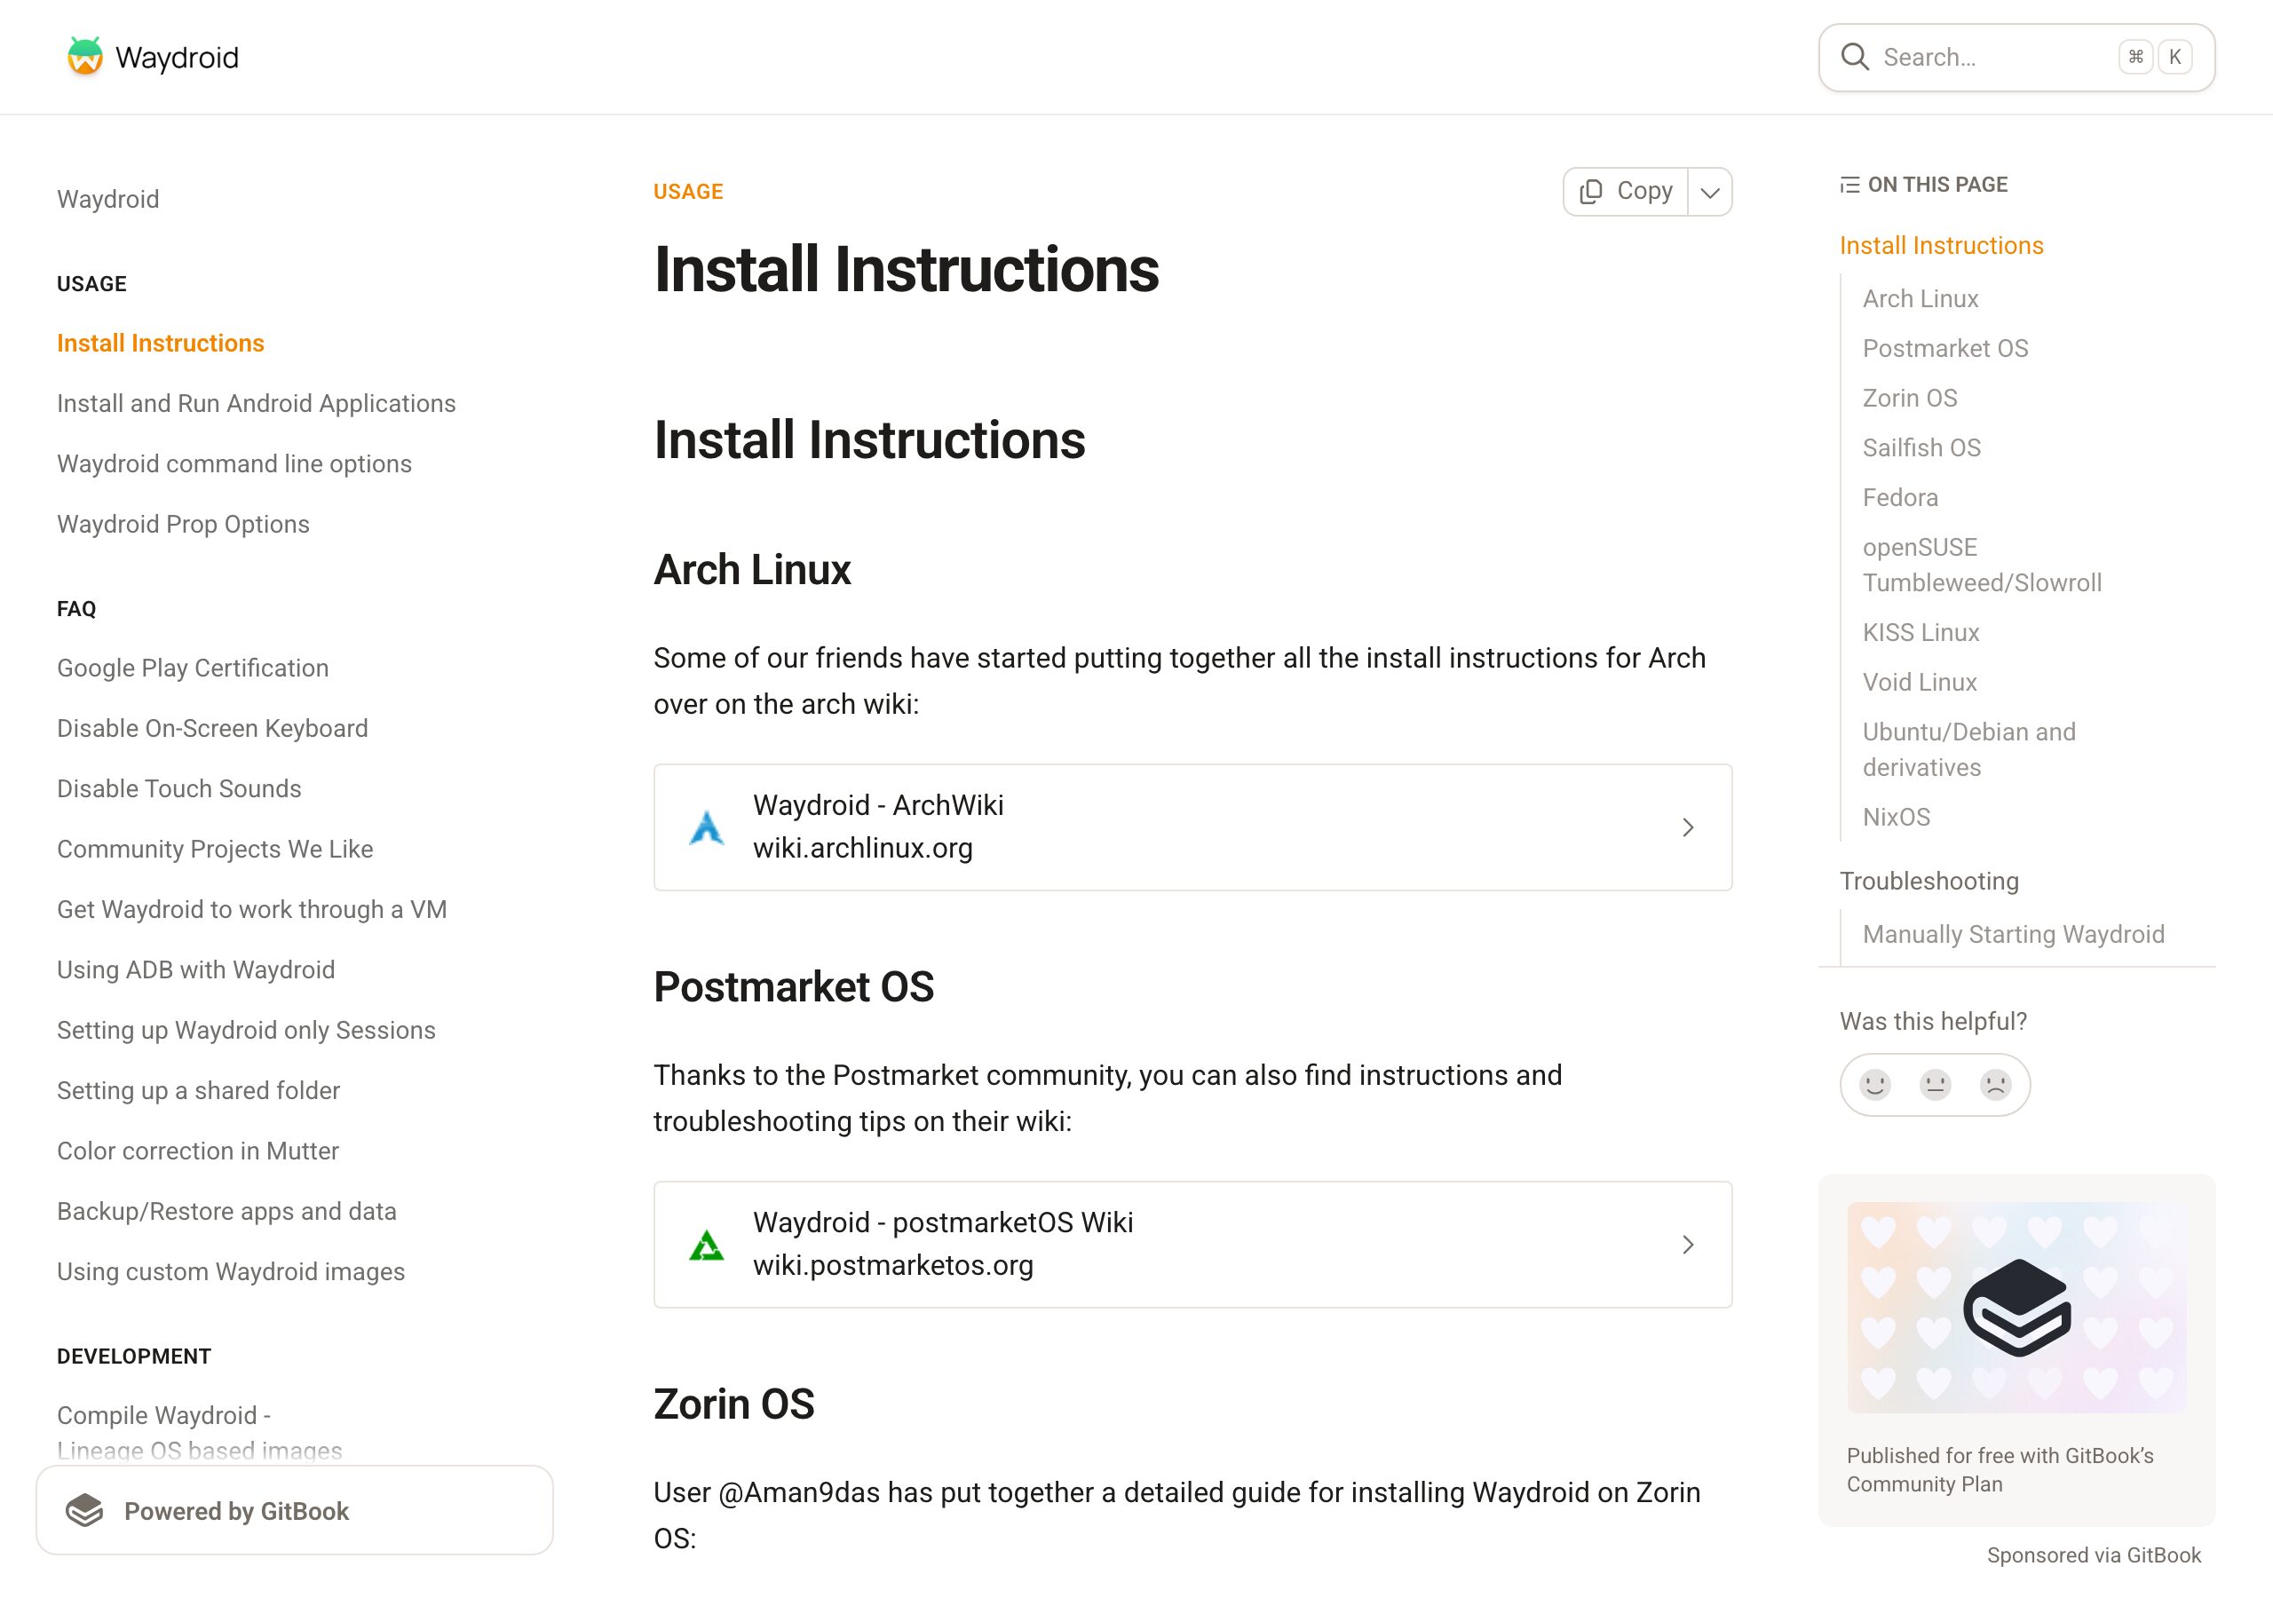This screenshot has height=1598, width=2273.
Task: Rate page with sad face icon
Action: (1995, 1085)
